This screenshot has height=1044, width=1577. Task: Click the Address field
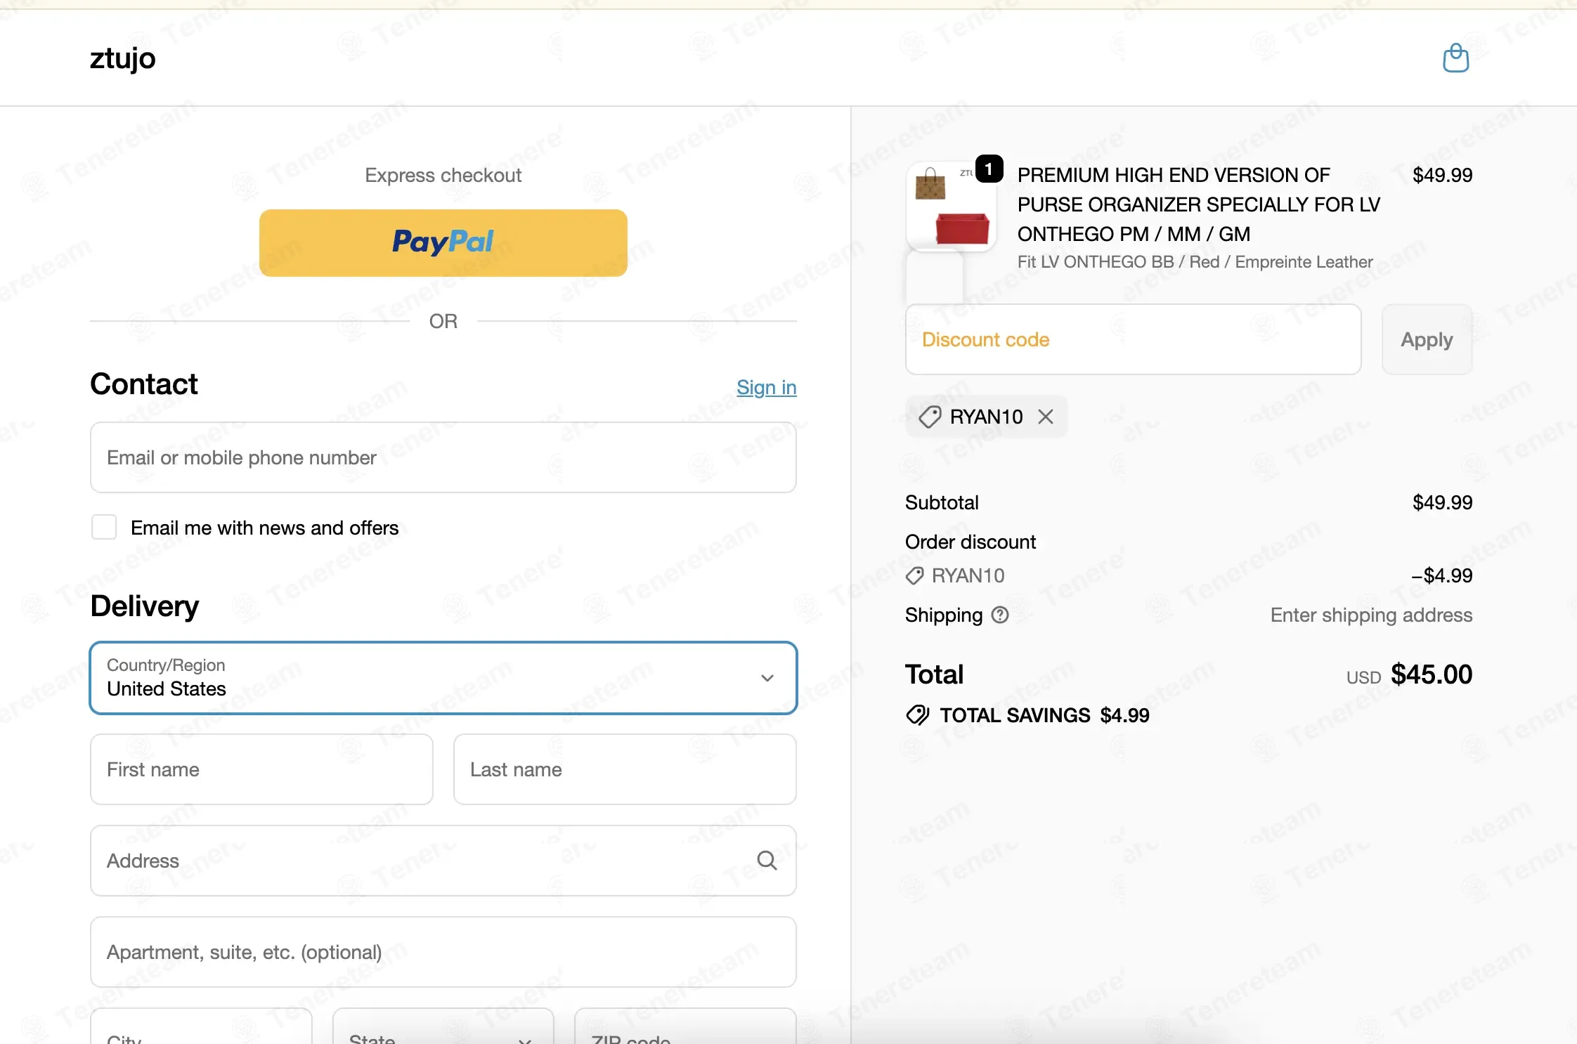(443, 861)
